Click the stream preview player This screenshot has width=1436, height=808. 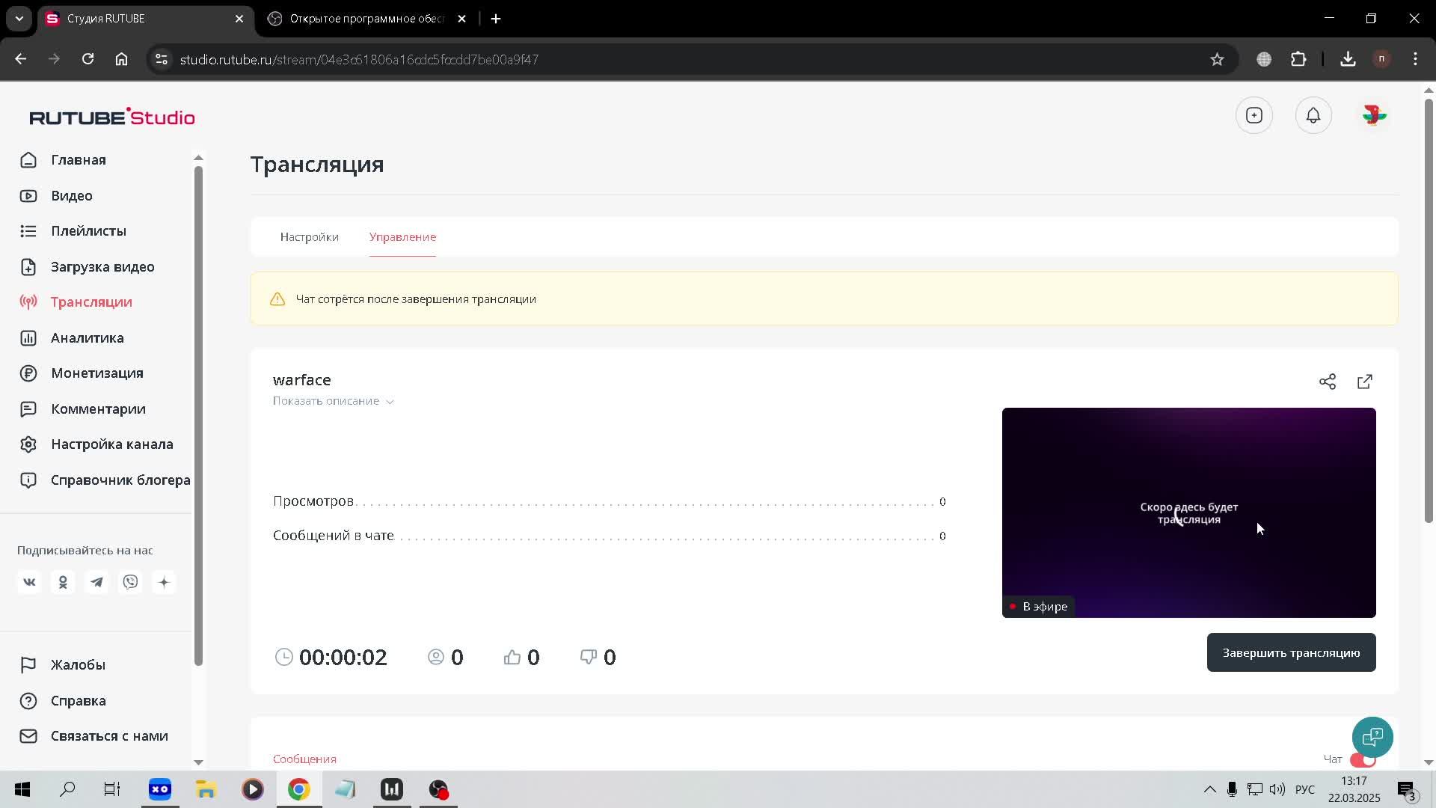tap(1188, 512)
